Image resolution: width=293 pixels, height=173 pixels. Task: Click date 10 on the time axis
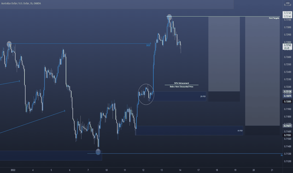(107, 170)
